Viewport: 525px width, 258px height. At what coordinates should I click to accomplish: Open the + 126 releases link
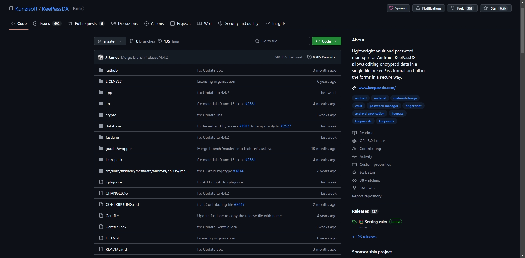point(364,237)
